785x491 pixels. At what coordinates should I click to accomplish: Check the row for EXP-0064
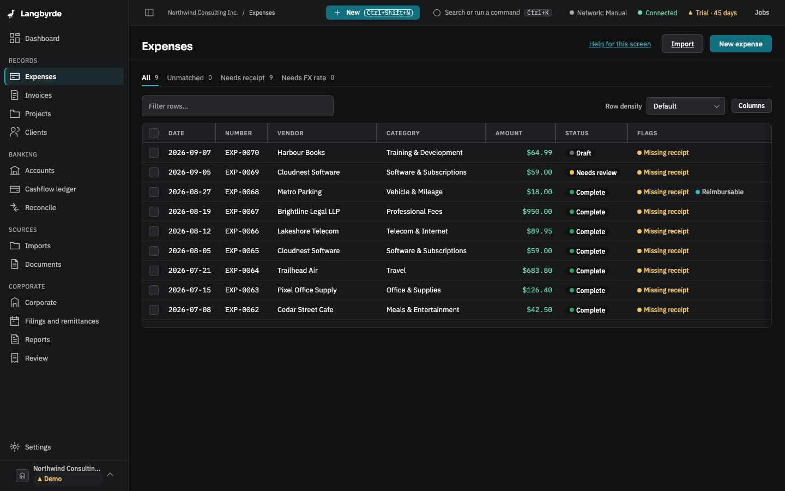pos(154,271)
